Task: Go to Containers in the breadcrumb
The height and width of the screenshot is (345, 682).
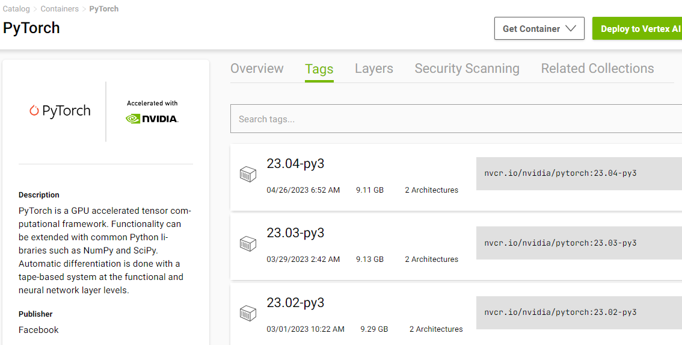Action: [x=60, y=8]
